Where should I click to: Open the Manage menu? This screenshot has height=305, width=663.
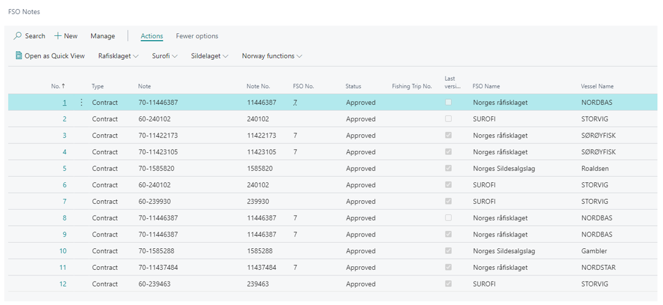102,36
